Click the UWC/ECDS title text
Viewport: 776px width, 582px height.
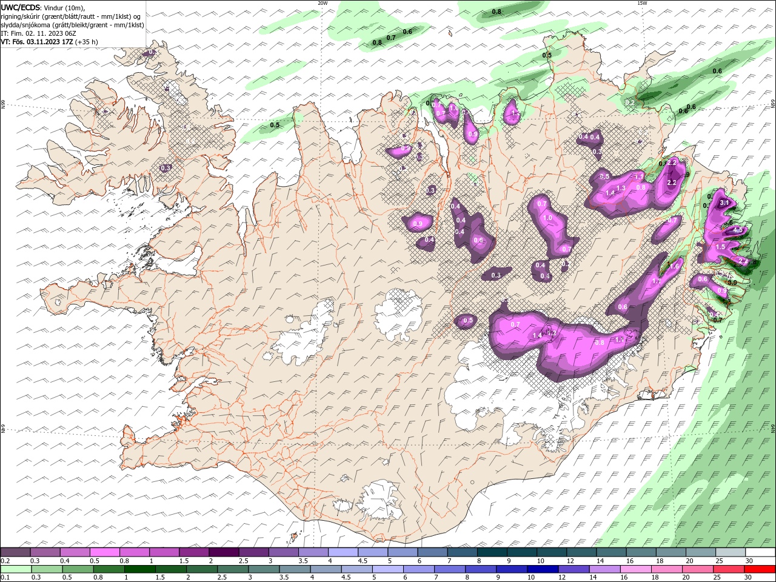click(x=21, y=7)
